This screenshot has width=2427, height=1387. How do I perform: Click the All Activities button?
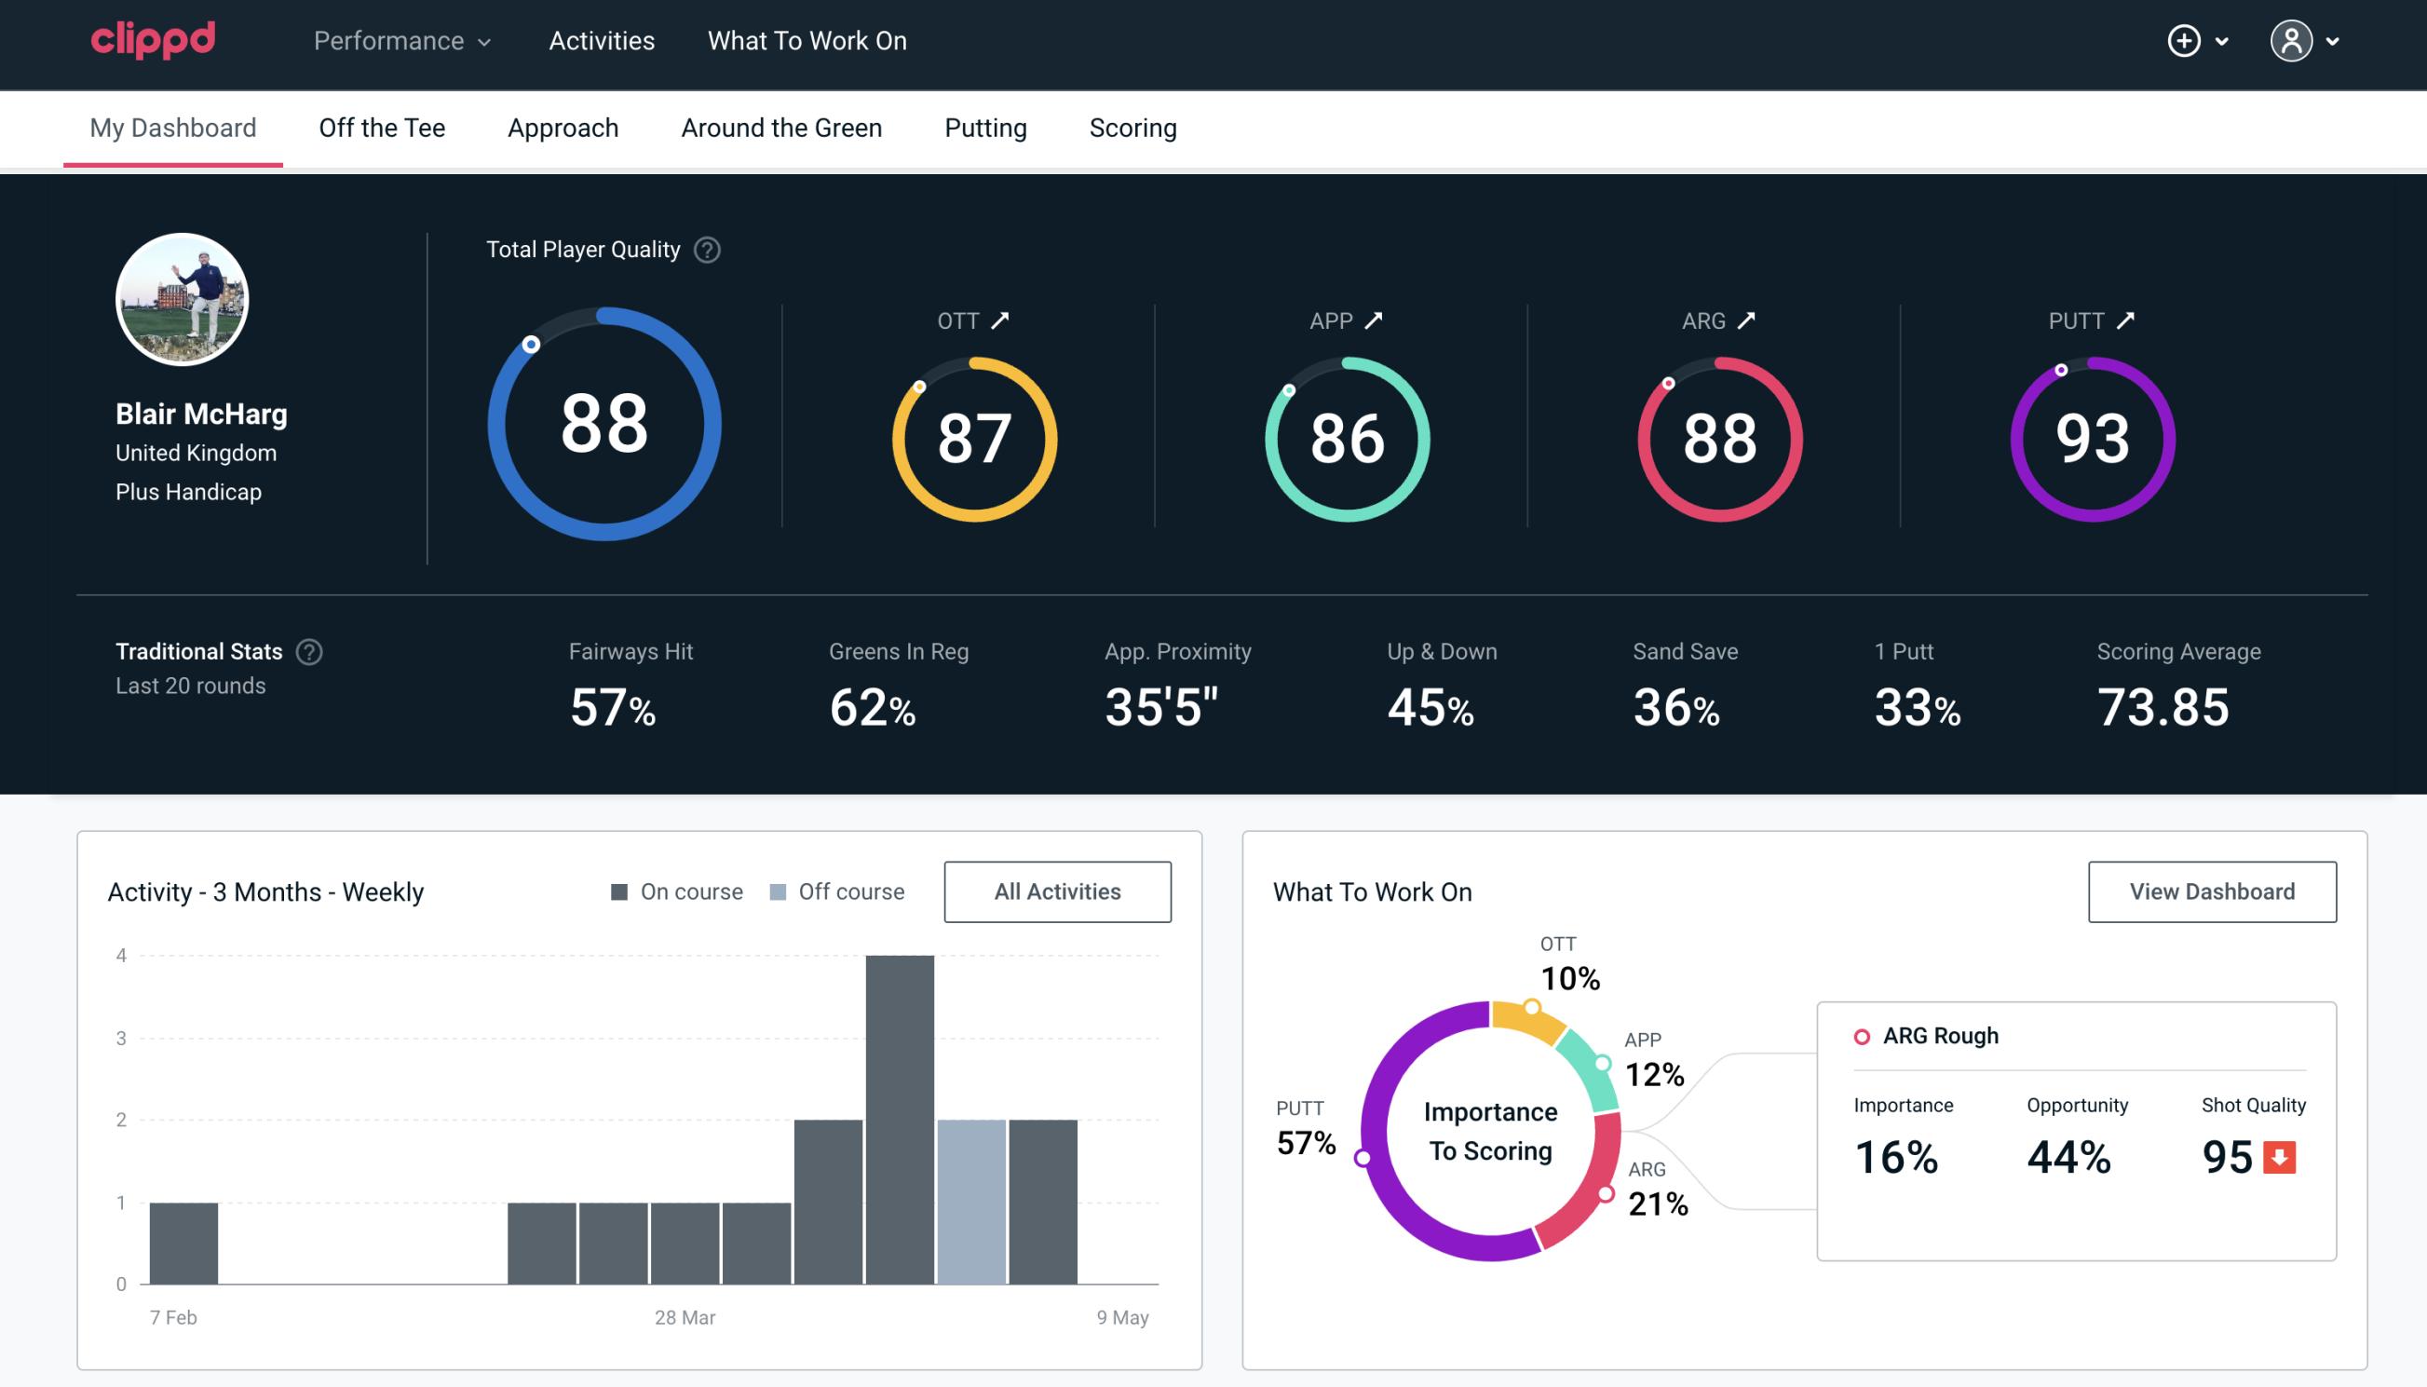coord(1057,891)
